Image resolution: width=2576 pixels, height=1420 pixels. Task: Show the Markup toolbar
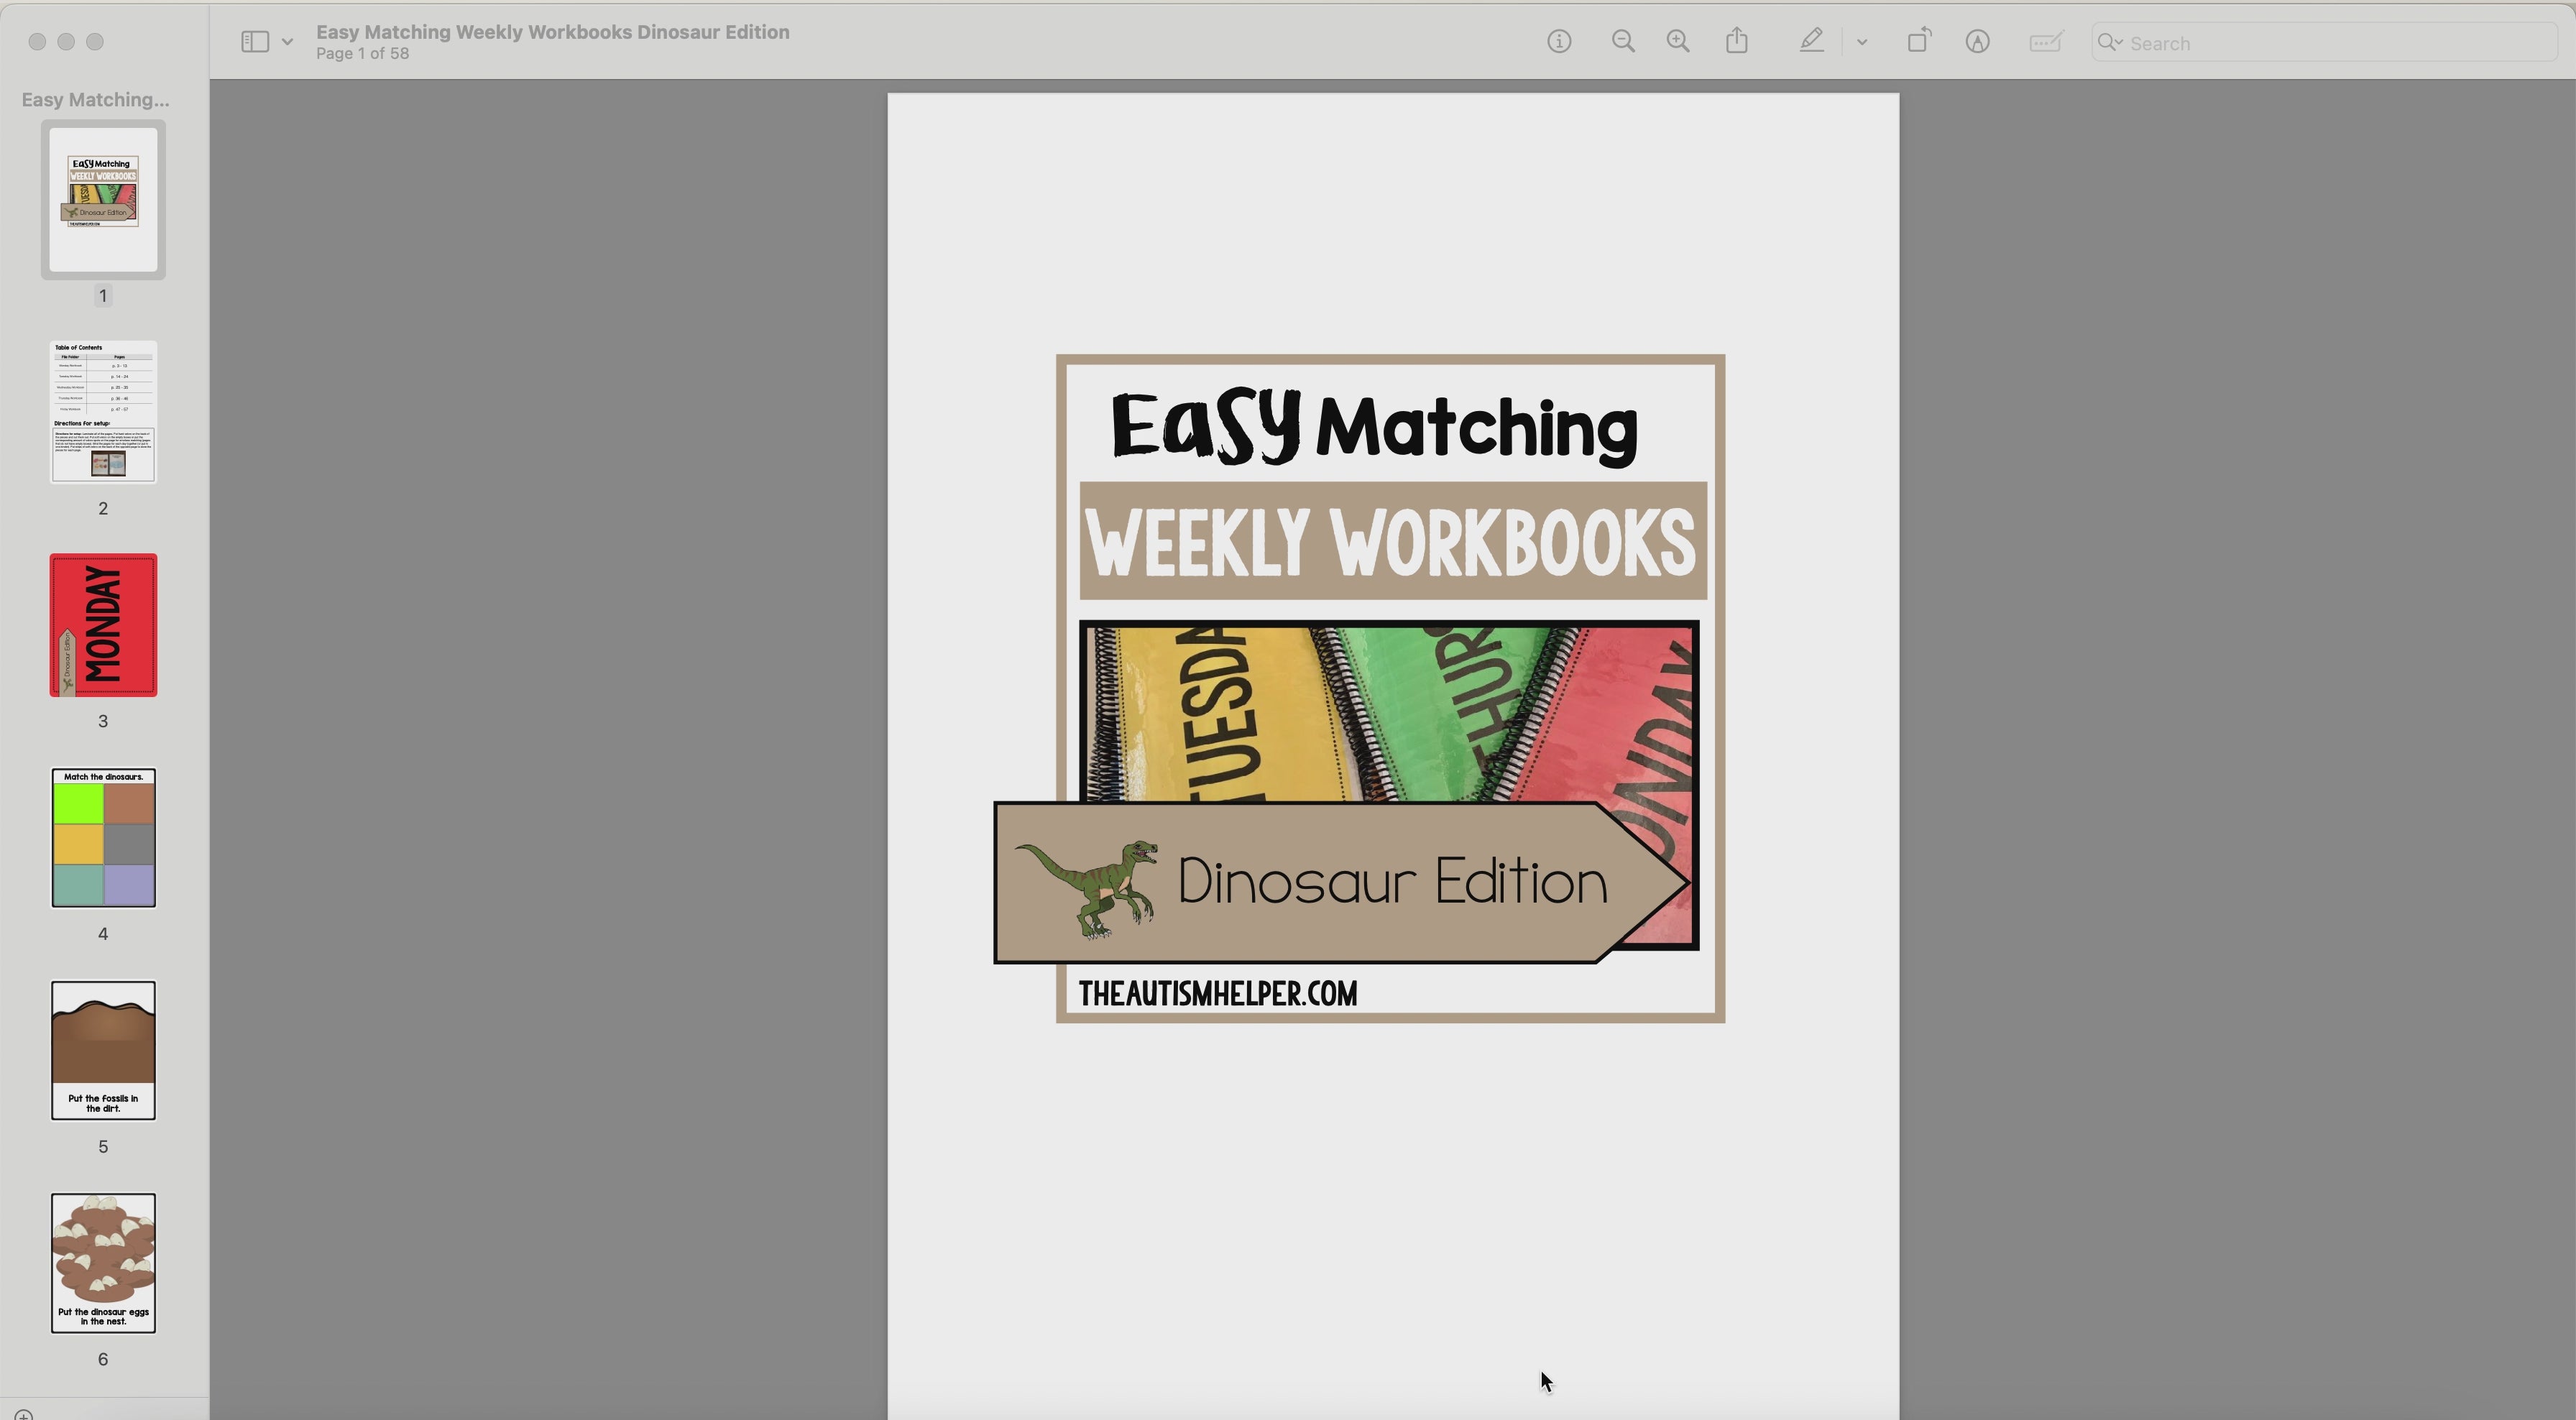(1978, 41)
